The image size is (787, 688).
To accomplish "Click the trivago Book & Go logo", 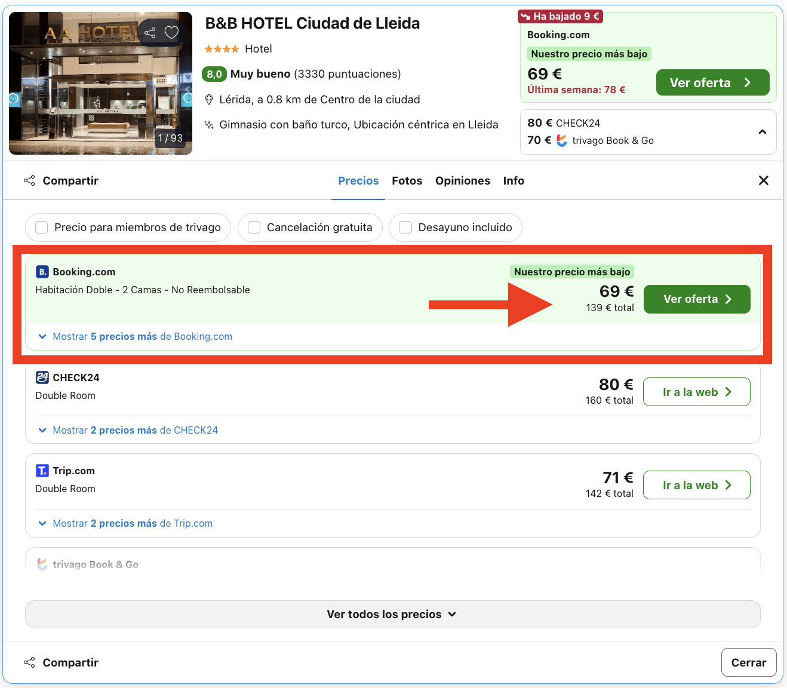I will click(x=42, y=564).
